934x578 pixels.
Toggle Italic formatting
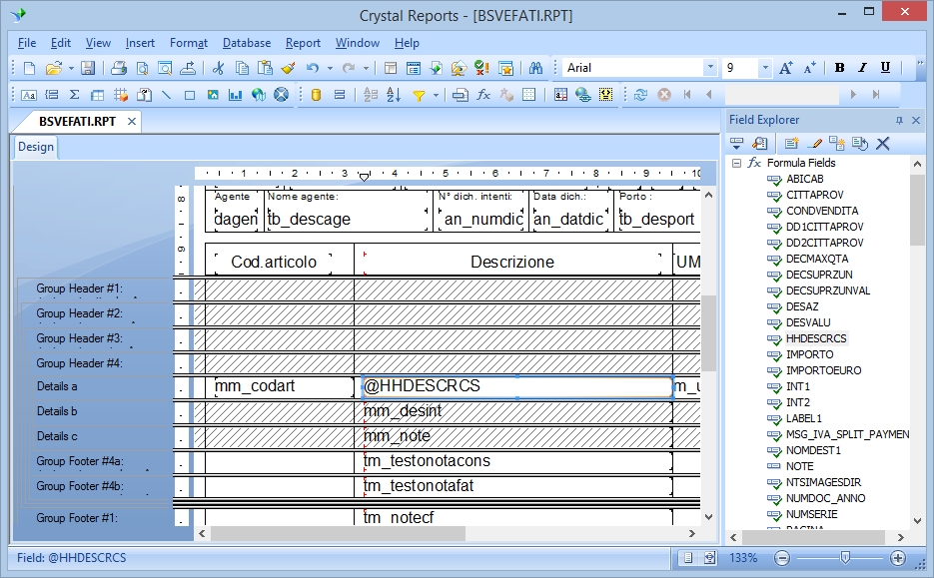click(862, 68)
